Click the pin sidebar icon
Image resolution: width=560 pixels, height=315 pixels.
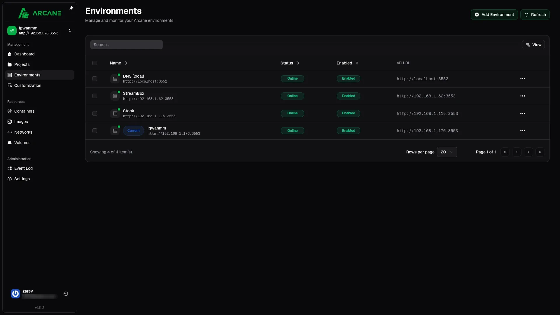click(x=71, y=8)
